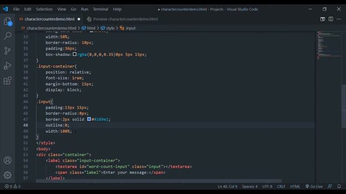Open the File menu
The image size is (346, 194).
[16, 9]
